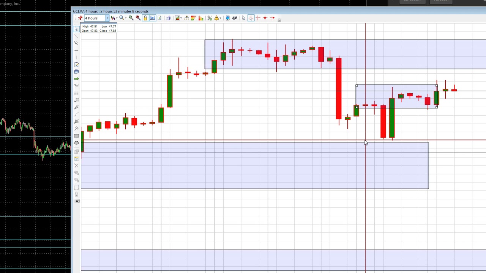Select the green arrow marker tool
486x273 pixels.
click(x=76, y=78)
